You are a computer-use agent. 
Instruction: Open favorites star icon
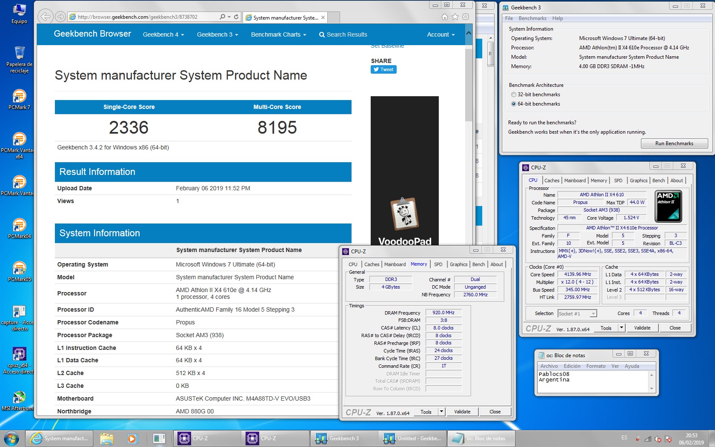(x=455, y=17)
